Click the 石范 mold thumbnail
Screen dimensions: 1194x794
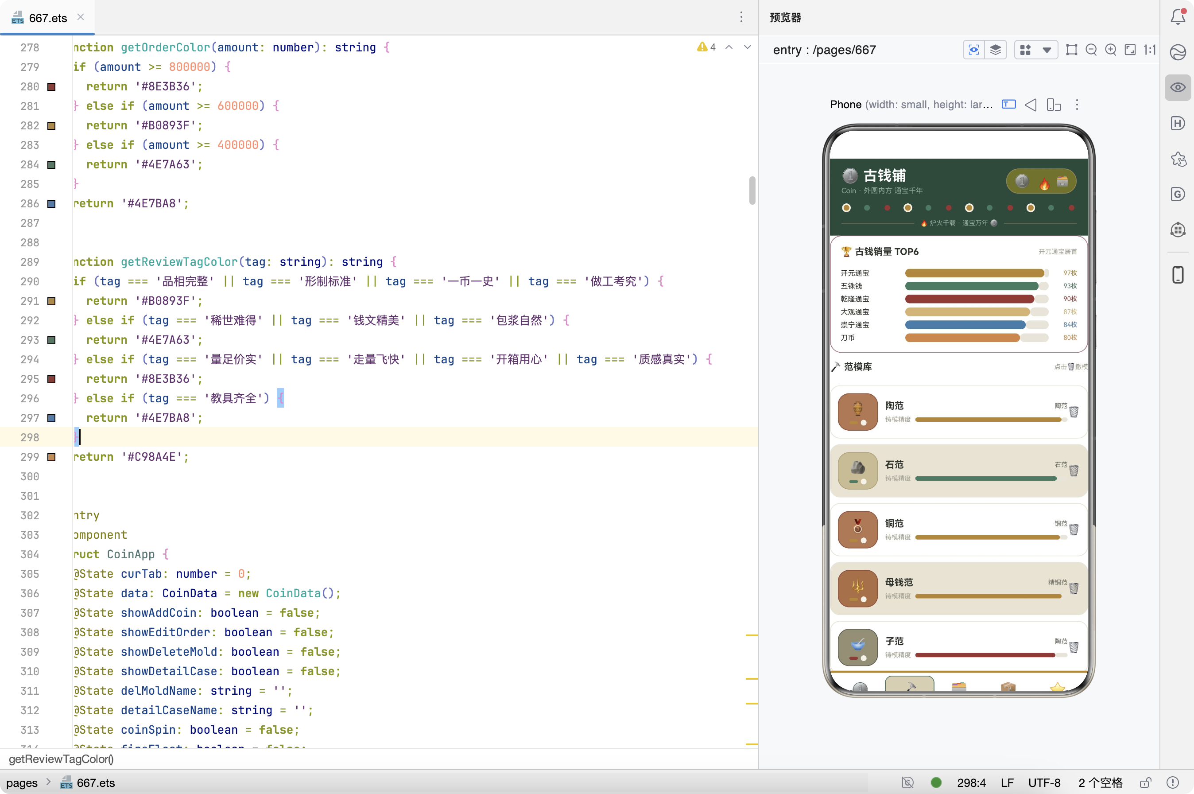(857, 471)
